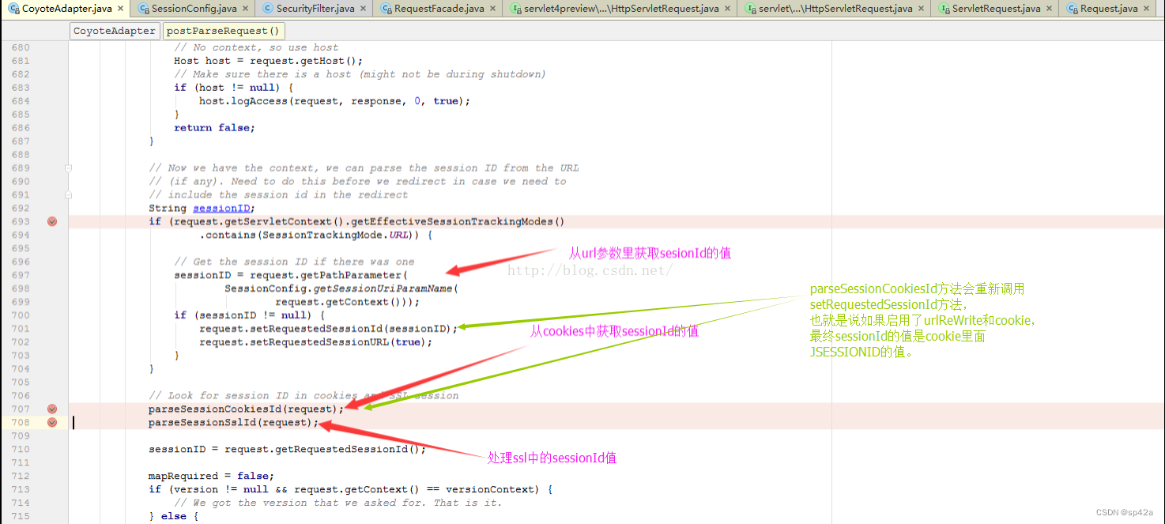The height and width of the screenshot is (524, 1165).
Task: Click line number 710 in the gutter
Action: click(x=21, y=449)
